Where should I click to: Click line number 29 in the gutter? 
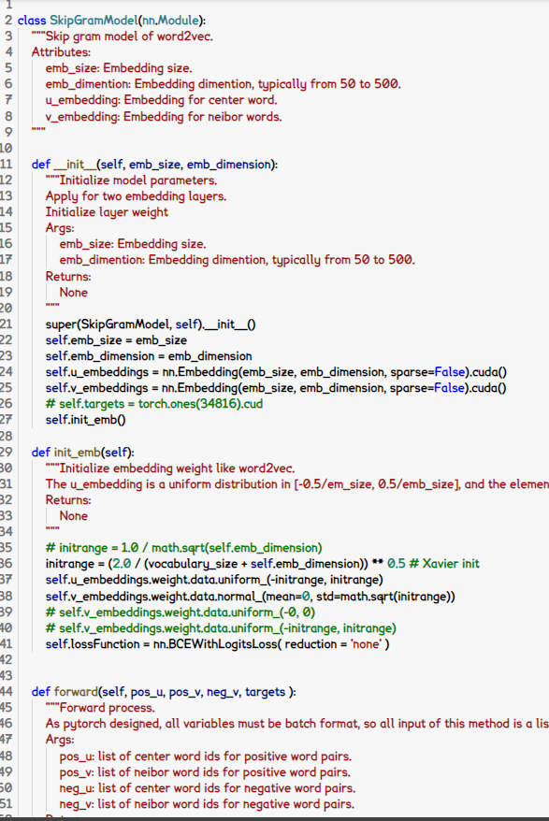(x=6, y=452)
